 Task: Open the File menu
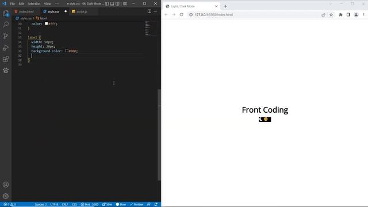coord(13,4)
